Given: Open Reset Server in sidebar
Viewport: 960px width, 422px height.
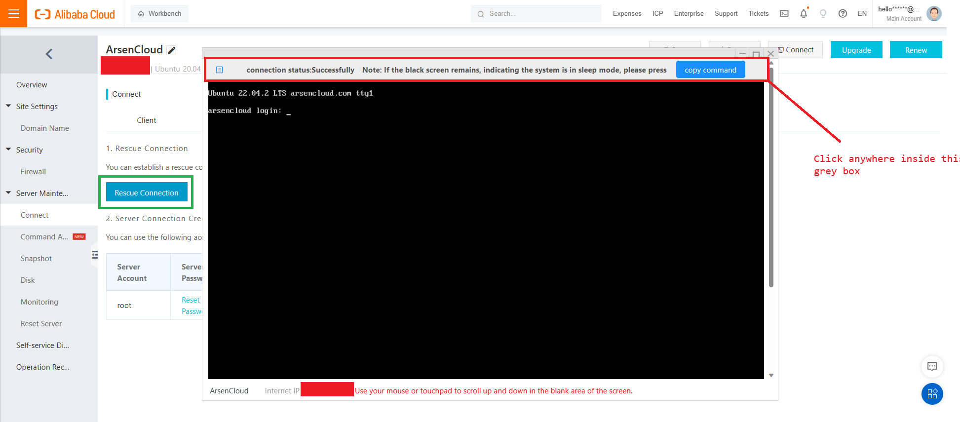Looking at the screenshot, I should [41, 324].
